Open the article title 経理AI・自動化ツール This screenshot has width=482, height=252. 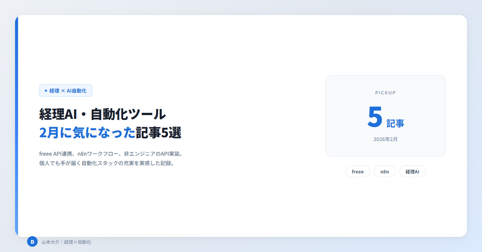pyautogui.click(x=102, y=114)
